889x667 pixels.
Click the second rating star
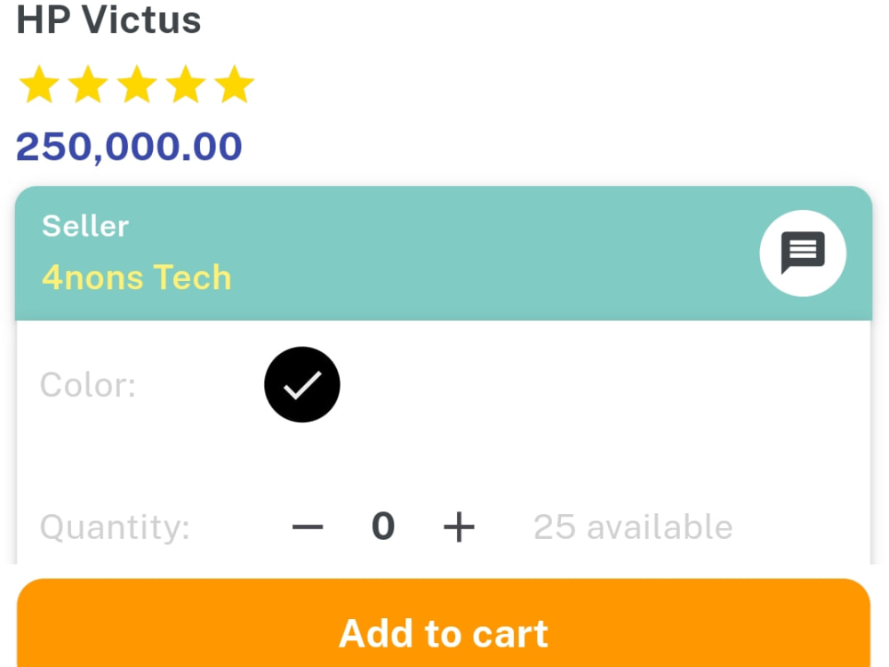88,84
